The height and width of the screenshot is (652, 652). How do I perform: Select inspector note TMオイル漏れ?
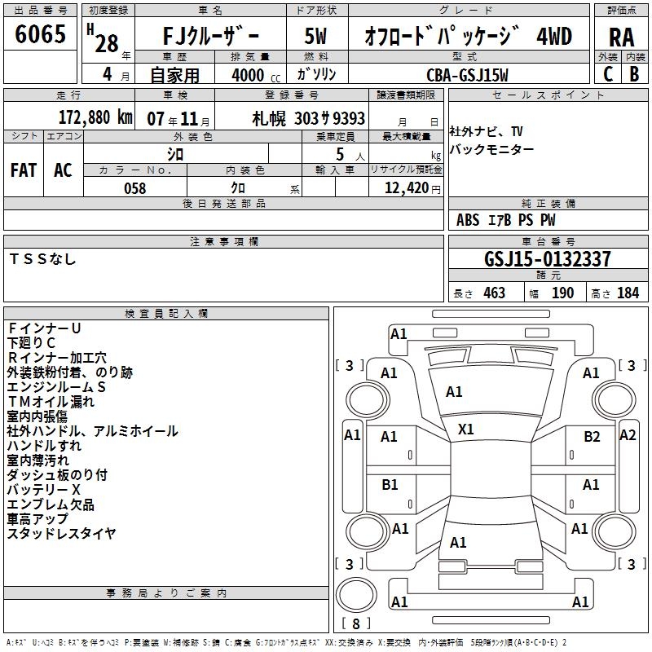point(51,401)
